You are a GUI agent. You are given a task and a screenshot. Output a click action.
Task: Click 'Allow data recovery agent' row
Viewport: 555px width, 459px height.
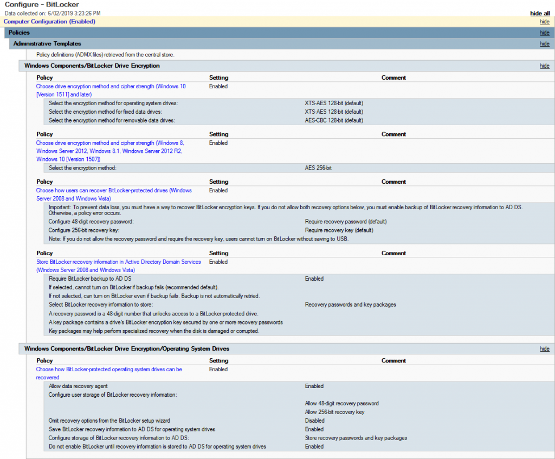pos(299,386)
